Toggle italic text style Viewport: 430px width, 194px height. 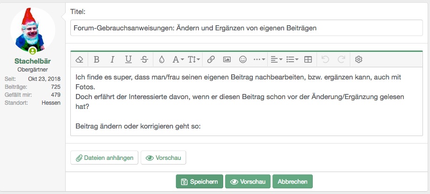112,59
